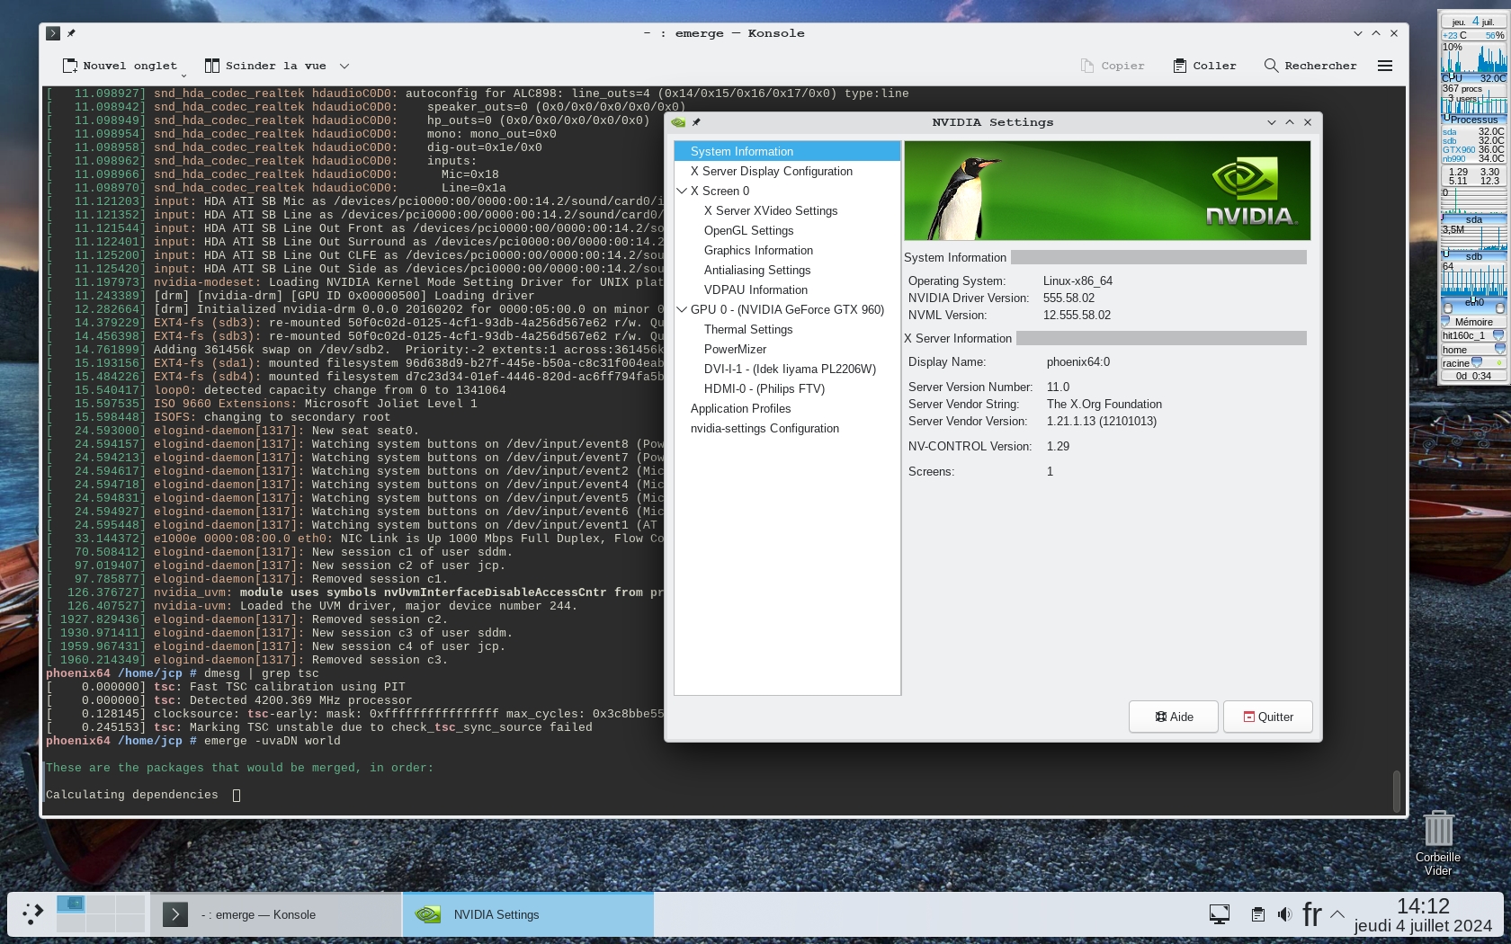Image resolution: width=1511 pixels, height=944 pixels.
Task: Toggle the pin icon in NVIDIA Settings titlebar
Action: (696, 122)
